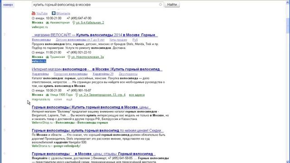Click the VKontakte icon

(53, 13)
